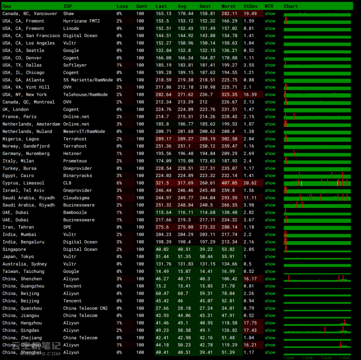Show MTR for Zhejiang China Telecom
This screenshot has width=361, height=360.
pos(270,338)
